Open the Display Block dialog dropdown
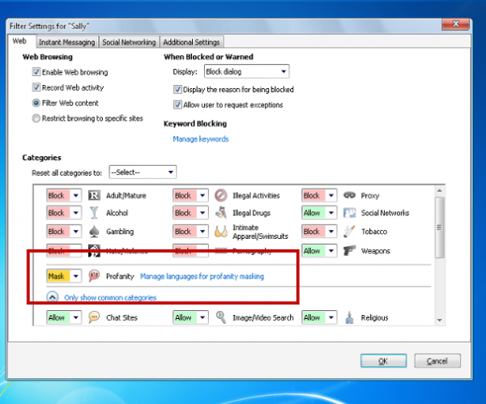Image resolution: width=486 pixels, height=404 pixels. coord(246,71)
